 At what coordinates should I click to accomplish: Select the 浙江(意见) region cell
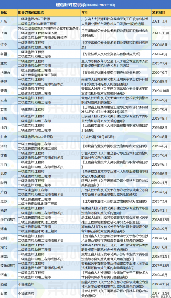point(9,220)
